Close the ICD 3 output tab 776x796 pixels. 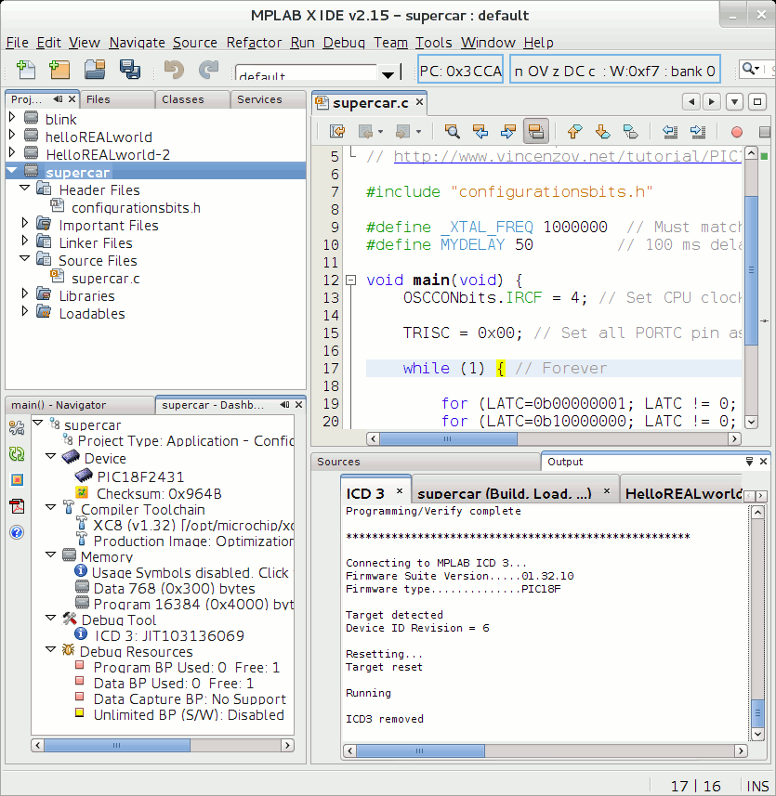(400, 491)
